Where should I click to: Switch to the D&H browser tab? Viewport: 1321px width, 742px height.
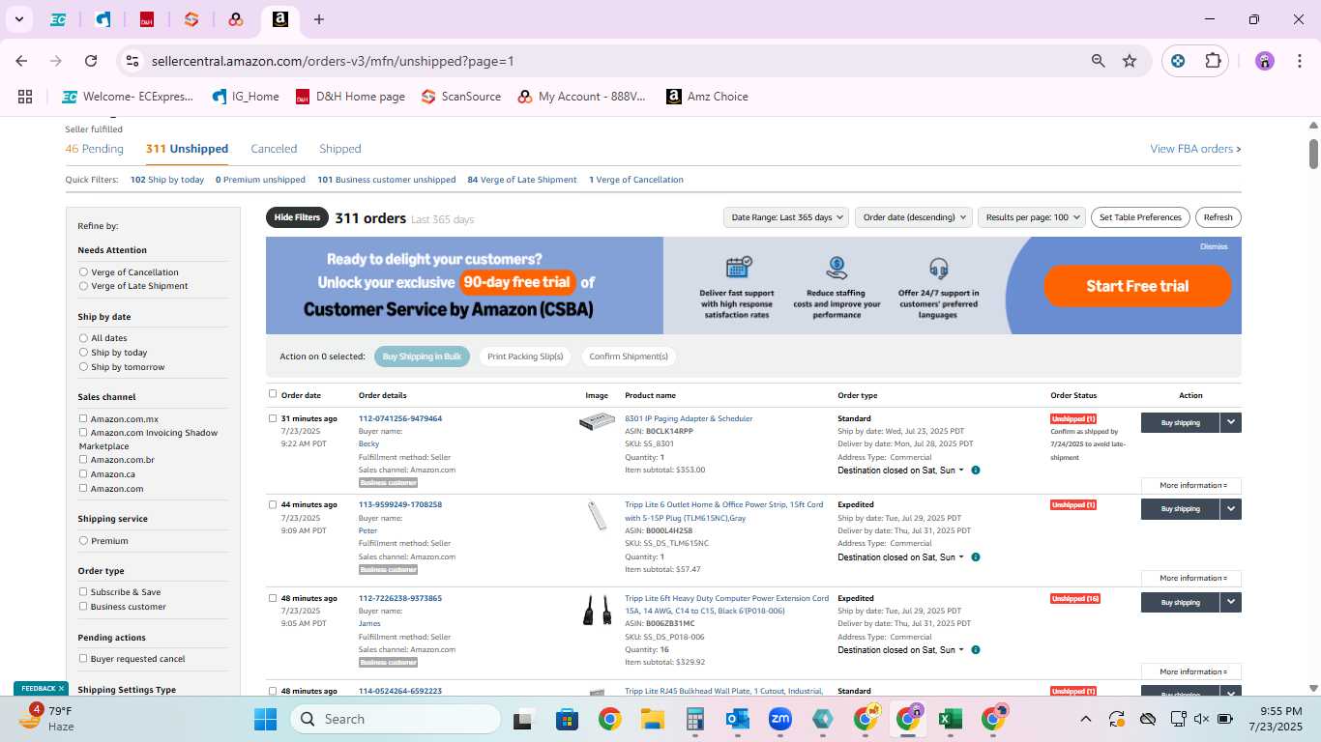(147, 19)
